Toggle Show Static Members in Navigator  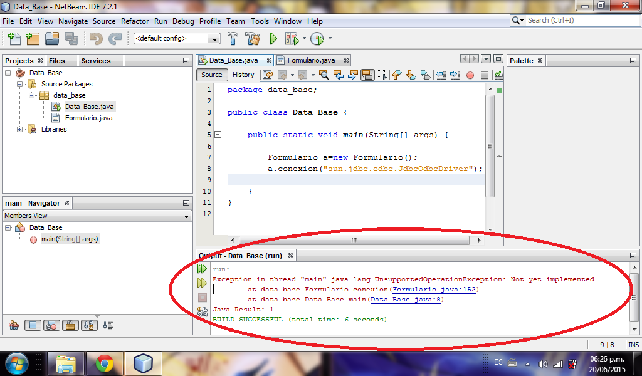click(51, 325)
